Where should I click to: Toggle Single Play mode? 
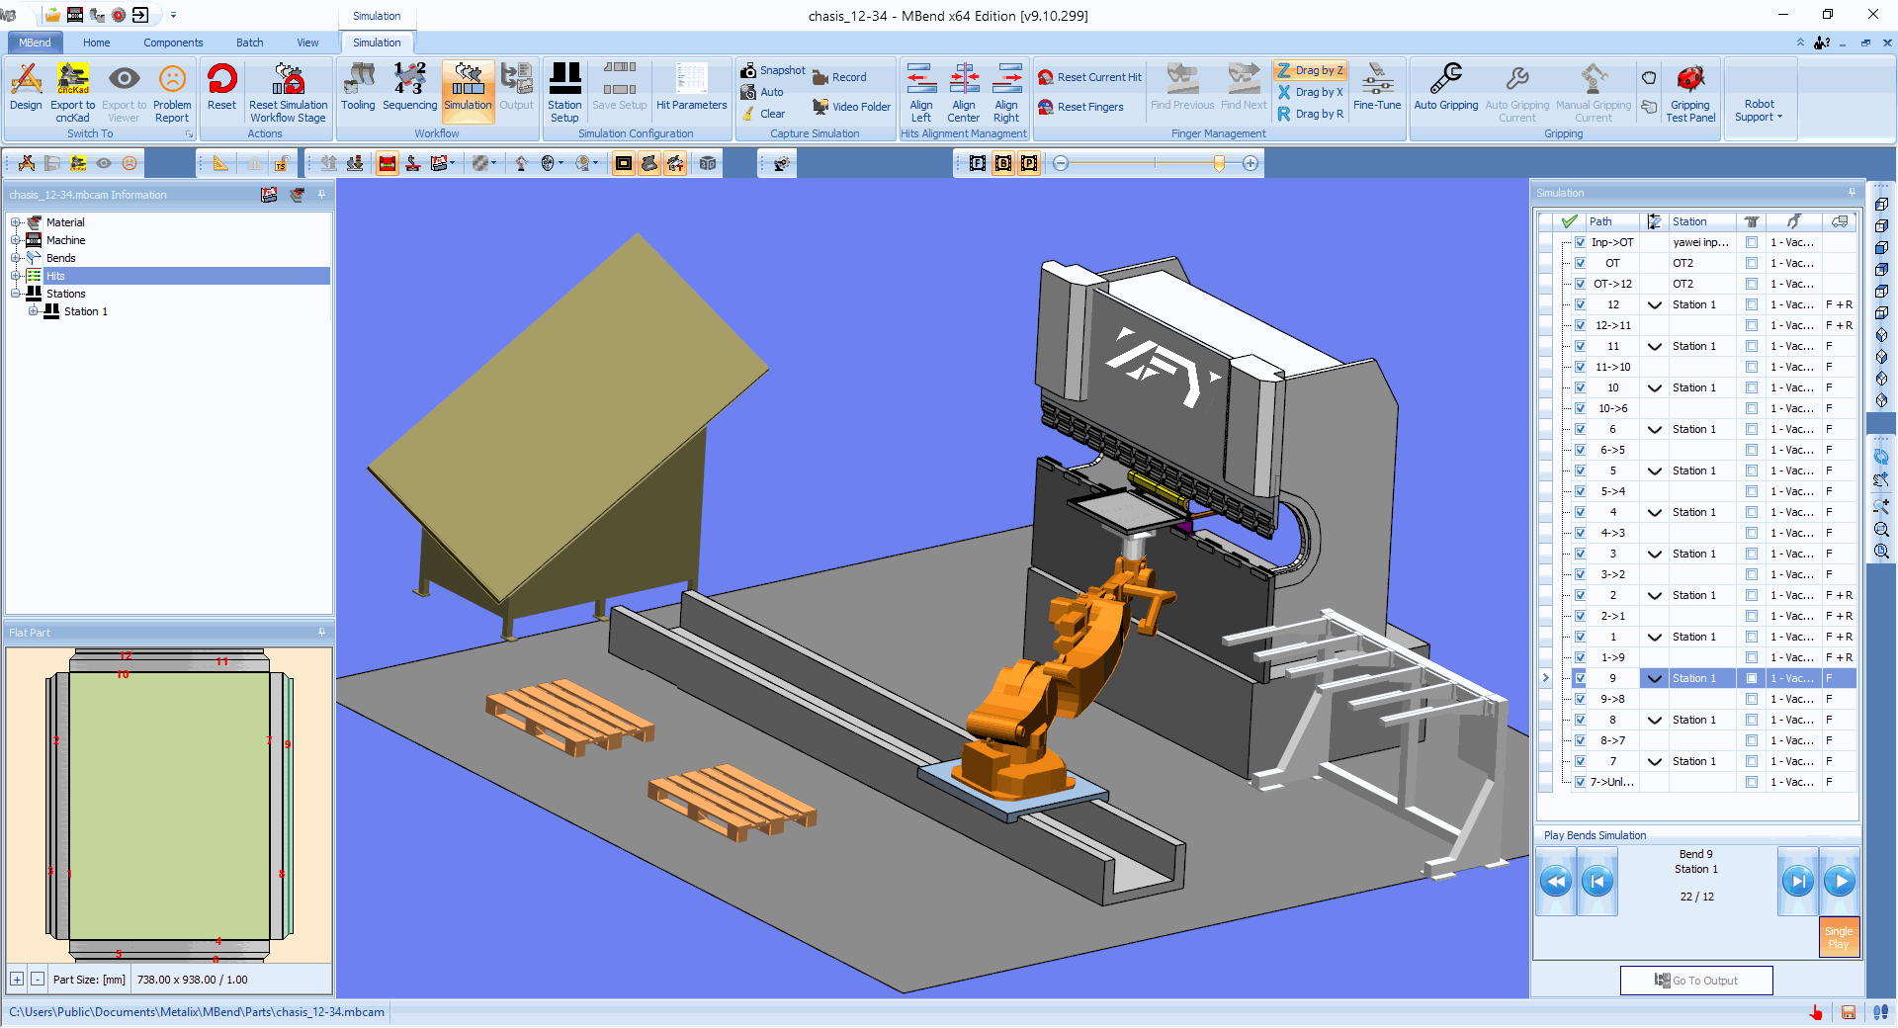1838,937
